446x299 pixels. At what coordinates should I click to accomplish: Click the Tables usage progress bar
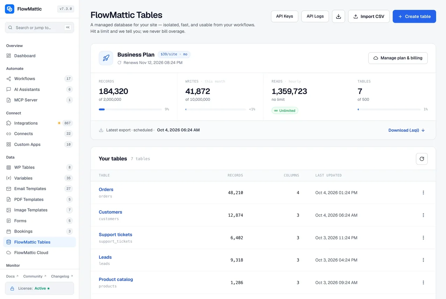tap(389, 109)
